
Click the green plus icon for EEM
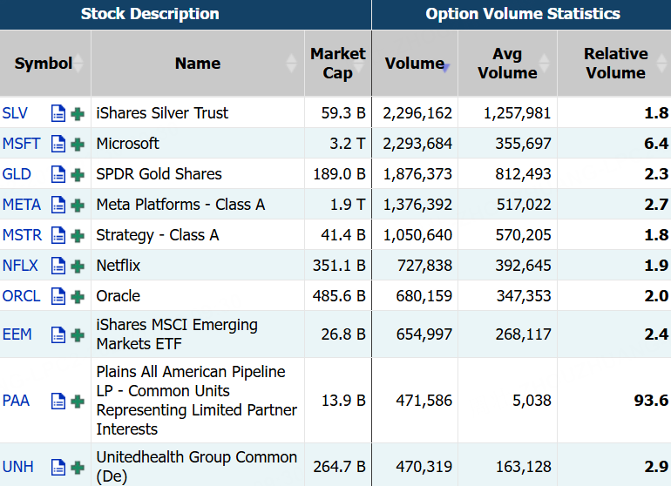point(78,334)
